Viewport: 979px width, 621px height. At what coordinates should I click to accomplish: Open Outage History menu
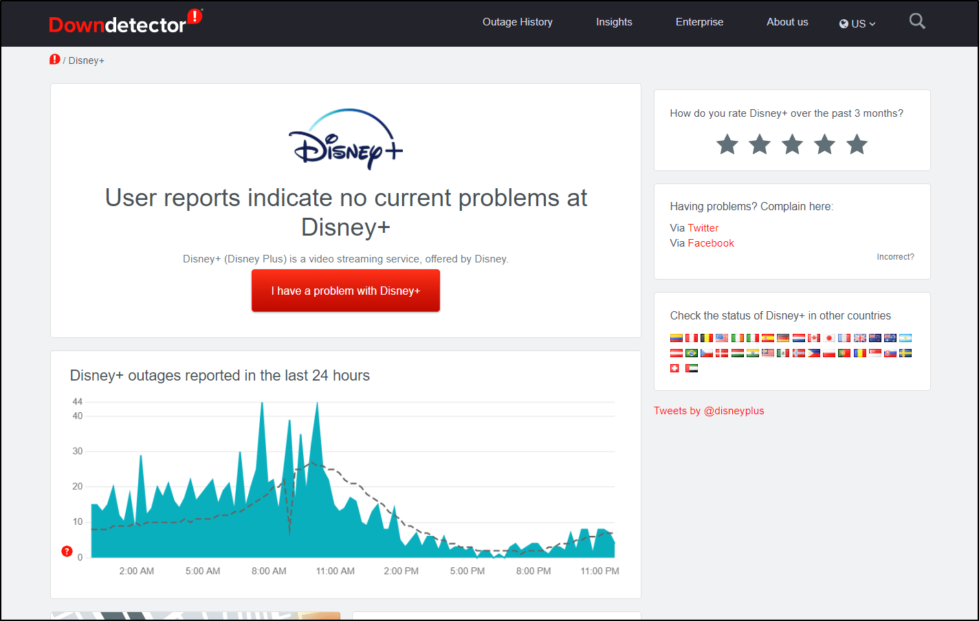point(518,22)
